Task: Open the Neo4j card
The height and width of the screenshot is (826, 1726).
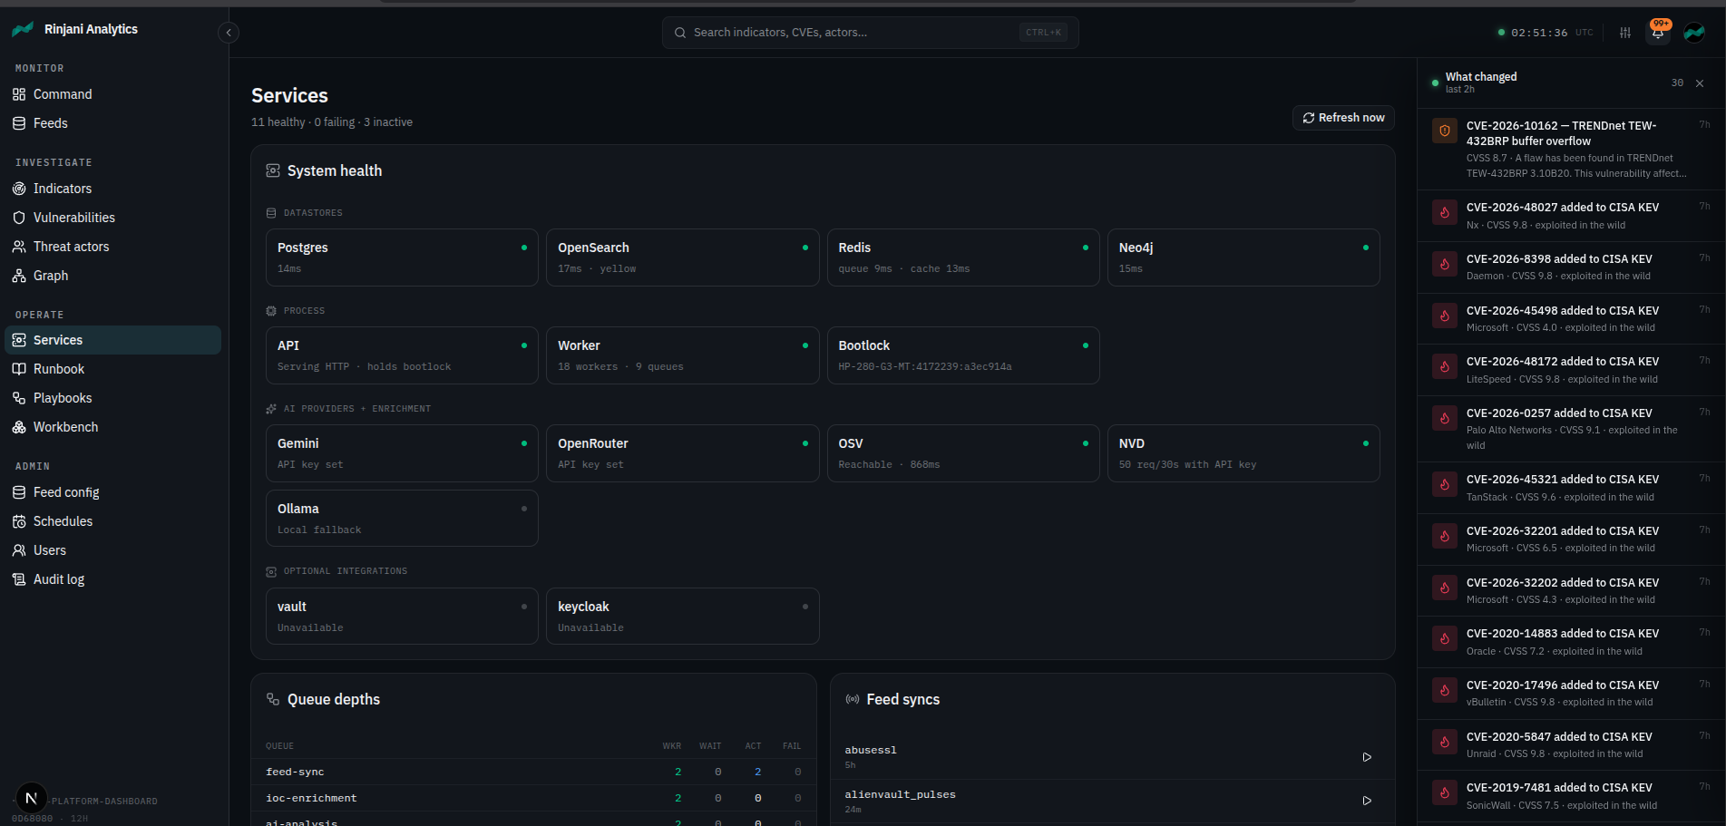Action: tap(1243, 258)
